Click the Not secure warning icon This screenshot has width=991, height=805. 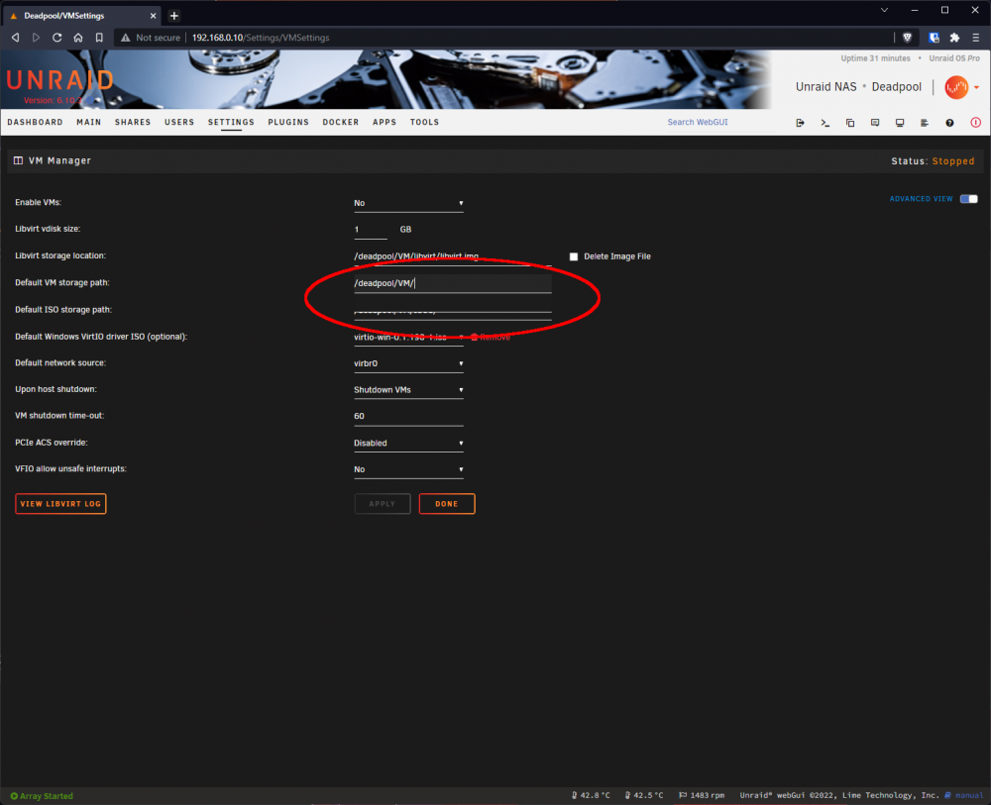[x=125, y=38]
